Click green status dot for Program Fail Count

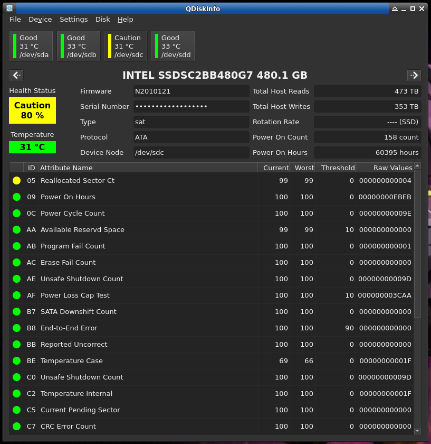pyautogui.click(x=17, y=246)
